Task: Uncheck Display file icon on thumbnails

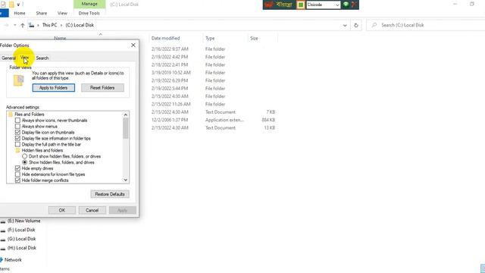Action: [17, 133]
